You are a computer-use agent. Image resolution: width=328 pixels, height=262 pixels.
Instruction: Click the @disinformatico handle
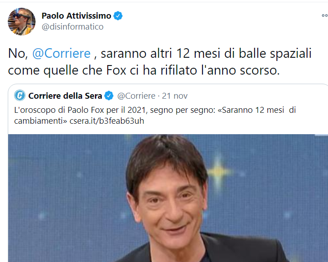click(73, 27)
